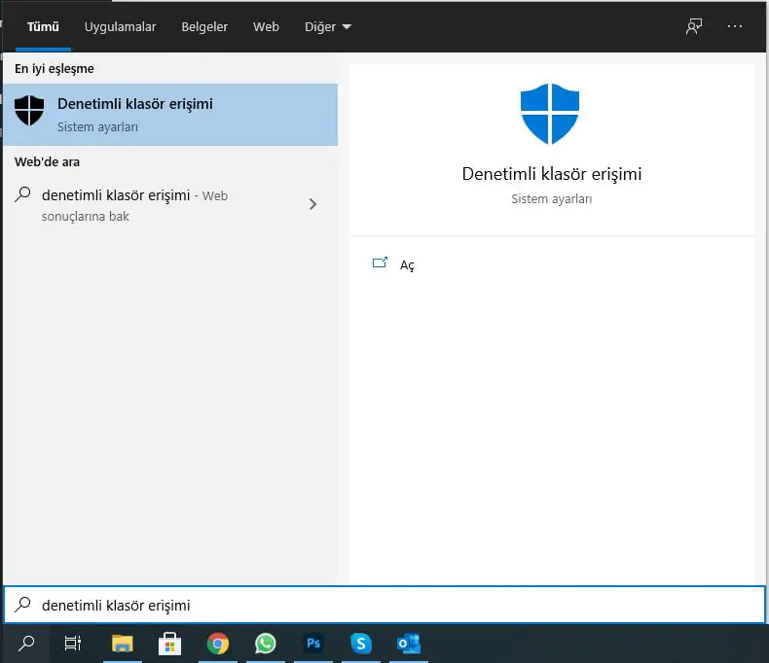Image resolution: width=769 pixels, height=663 pixels.
Task: Switch to the Belgeler tab
Action: pyautogui.click(x=204, y=27)
